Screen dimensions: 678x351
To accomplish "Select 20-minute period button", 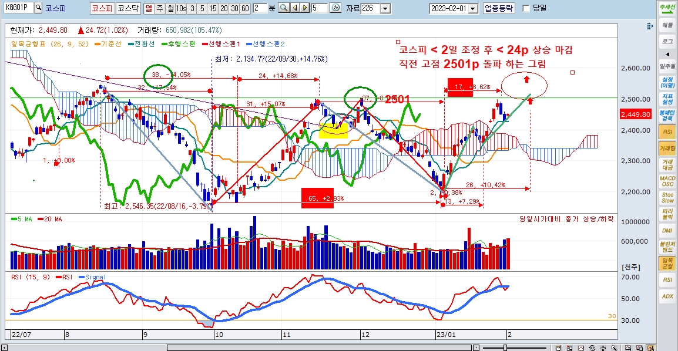I will click(x=223, y=8).
